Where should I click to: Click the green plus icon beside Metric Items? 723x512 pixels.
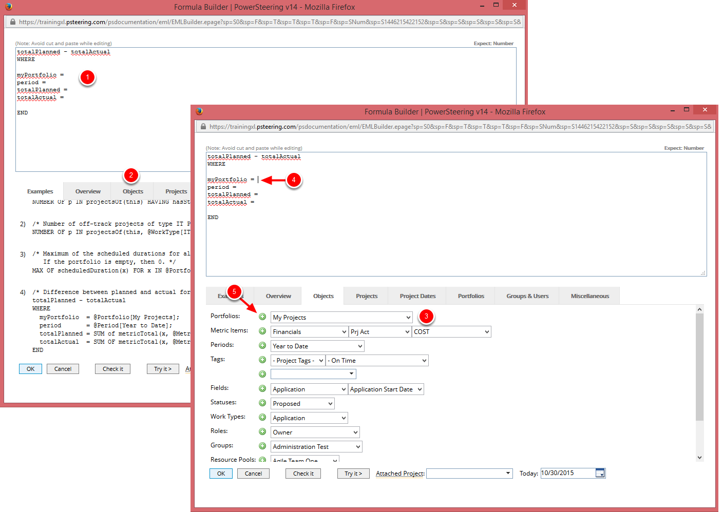(x=262, y=331)
